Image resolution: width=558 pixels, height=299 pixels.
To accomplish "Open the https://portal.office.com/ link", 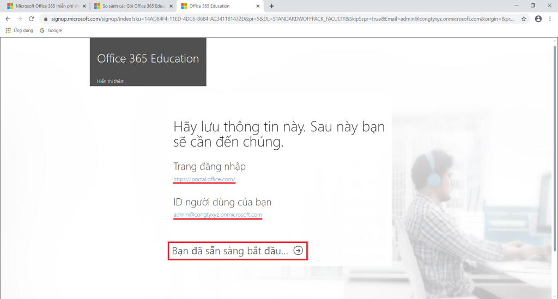I will click(x=204, y=179).
